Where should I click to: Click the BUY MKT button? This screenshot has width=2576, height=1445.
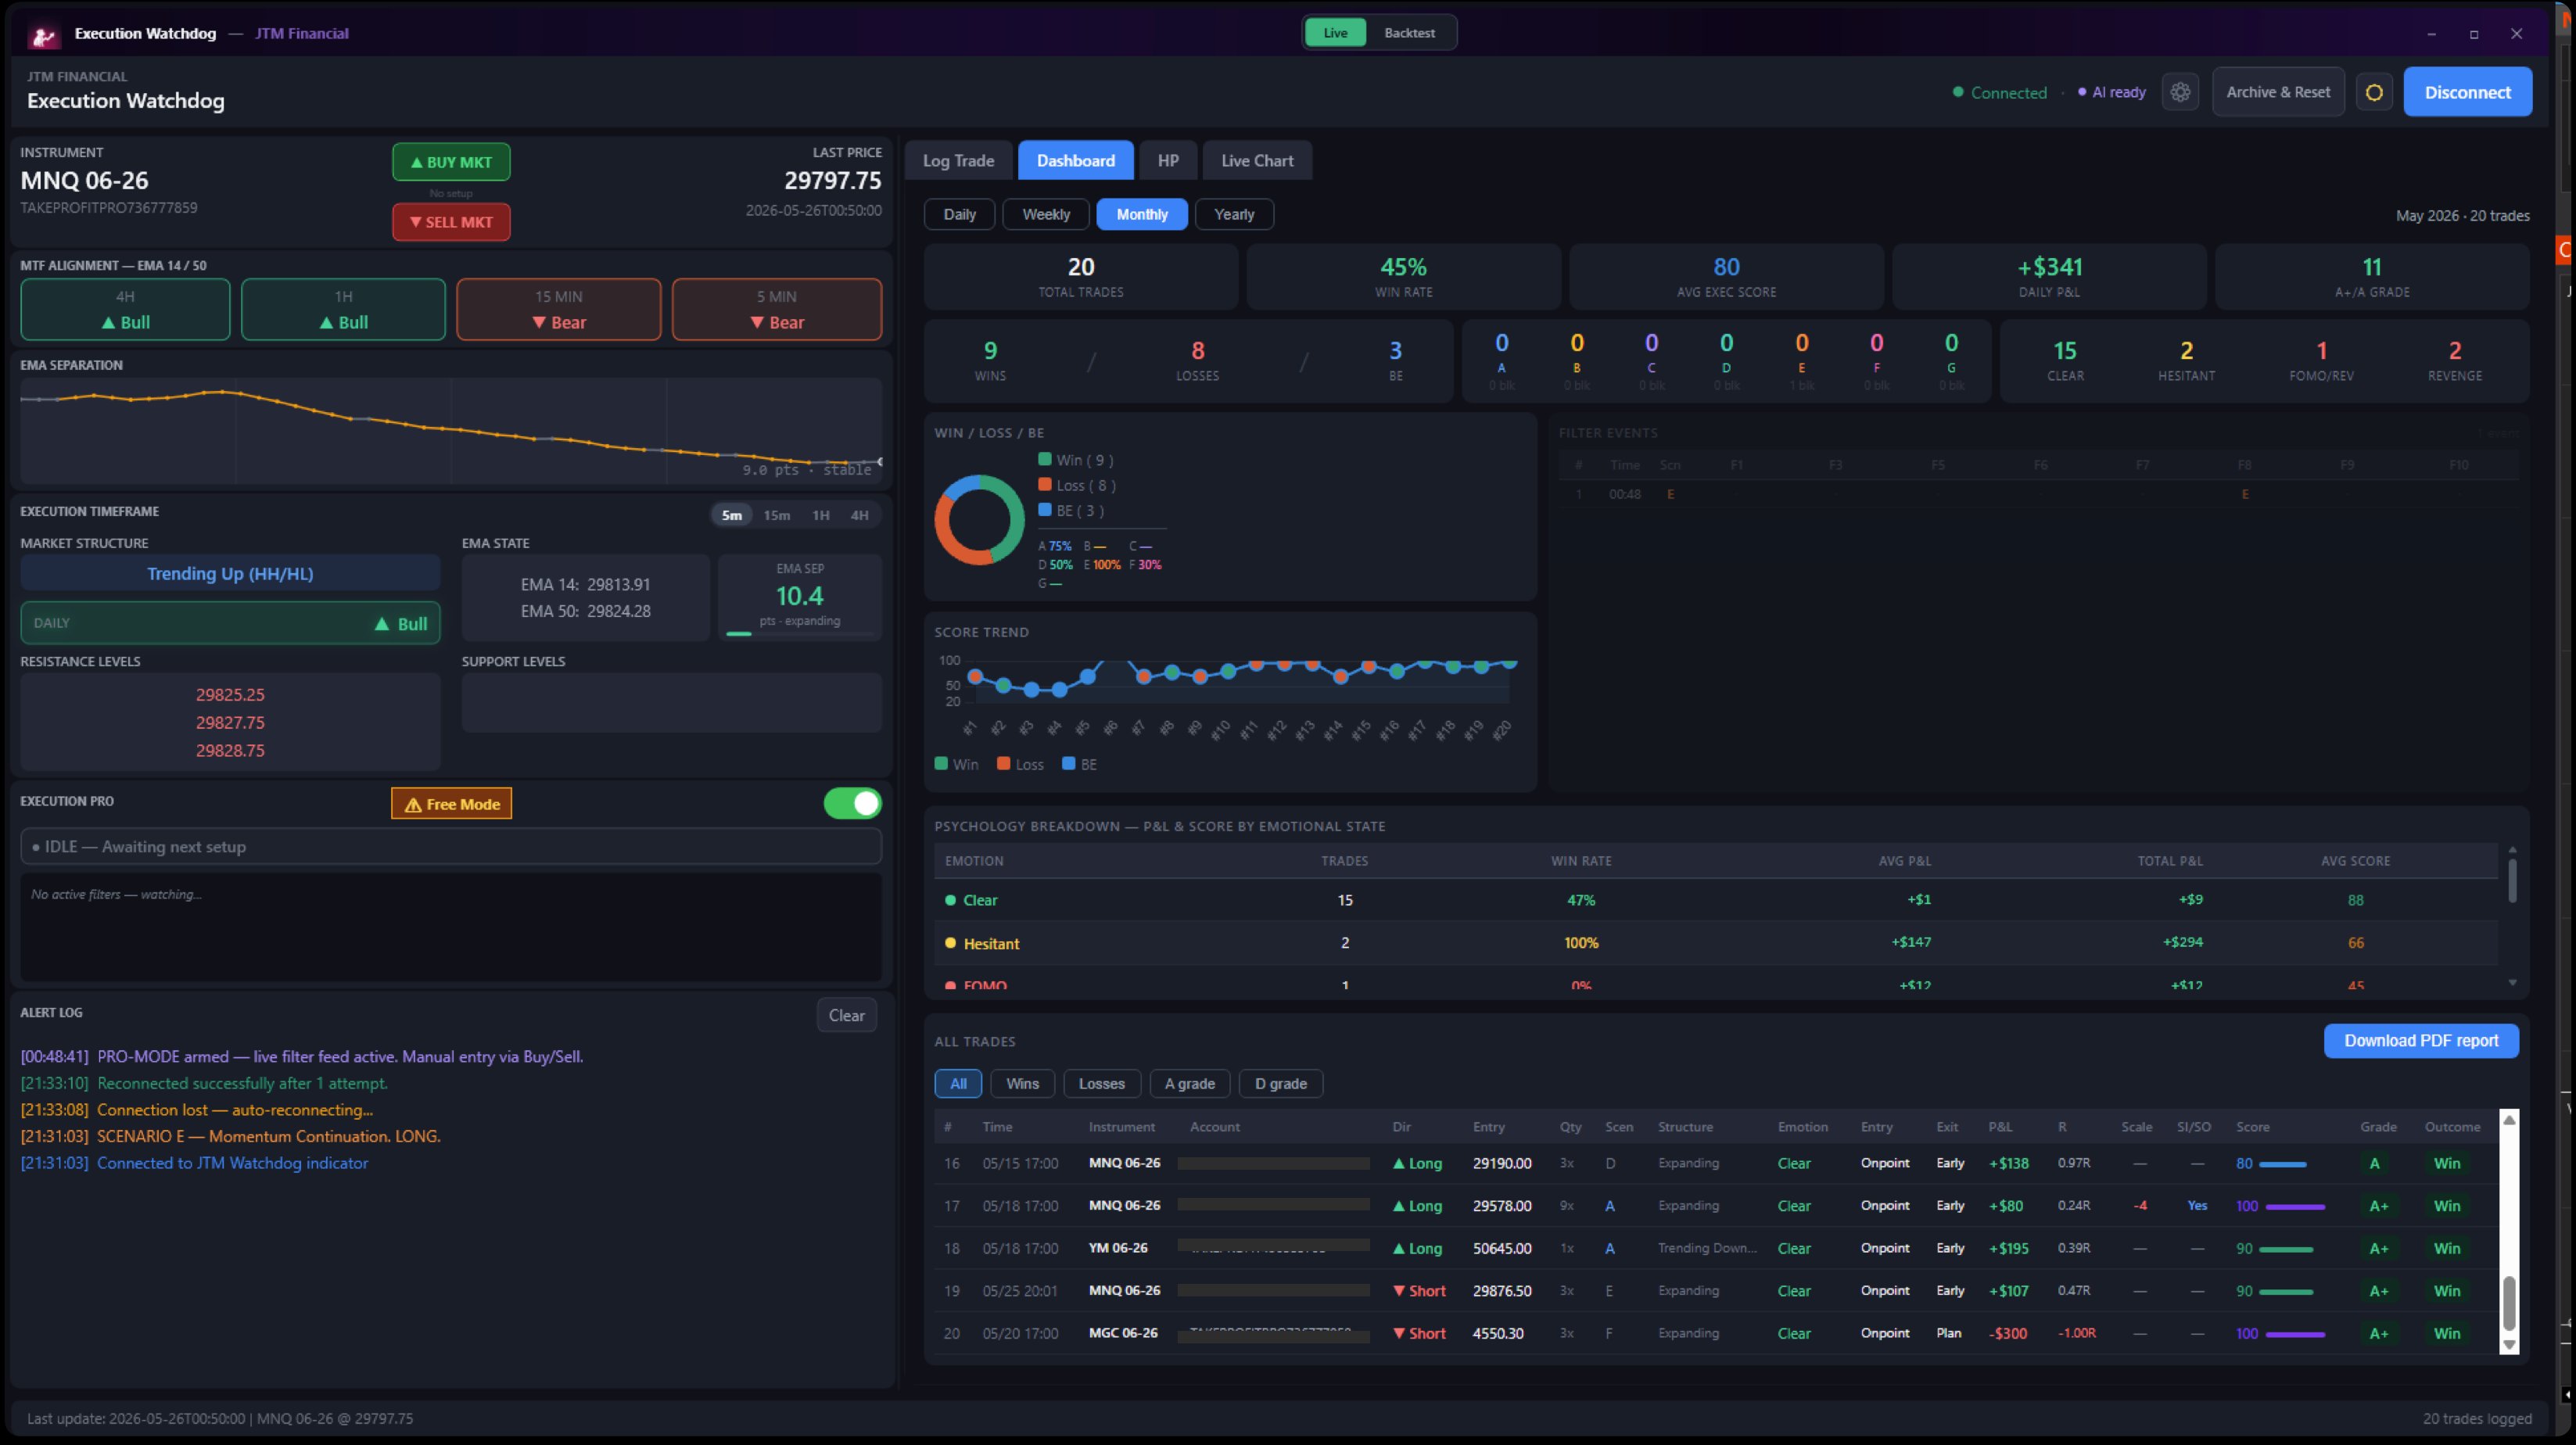(x=451, y=162)
